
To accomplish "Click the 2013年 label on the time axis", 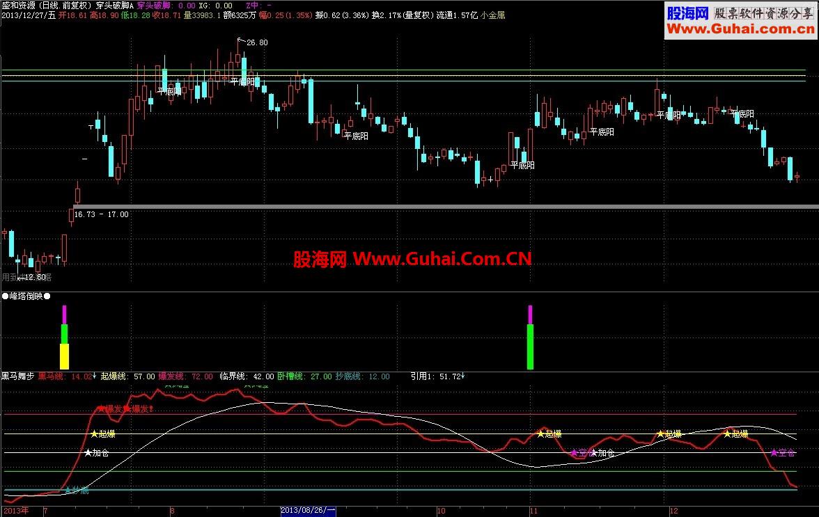I will pyautogui.click(x=16, y=511).
